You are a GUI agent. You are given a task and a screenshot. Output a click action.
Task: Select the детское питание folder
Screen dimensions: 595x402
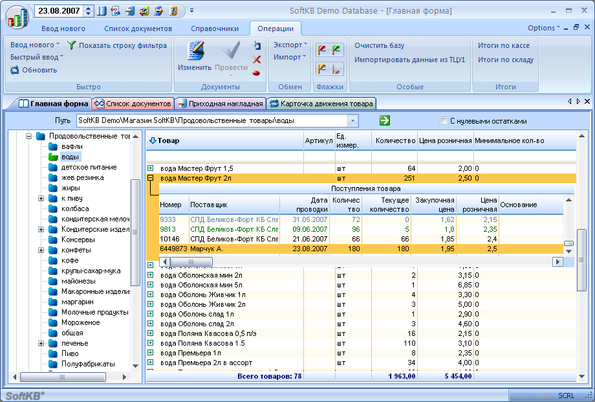coord(89,167)
